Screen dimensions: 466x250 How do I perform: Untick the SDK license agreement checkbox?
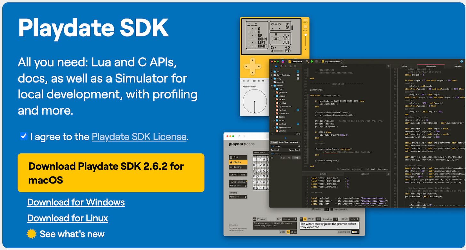[24, 136]
